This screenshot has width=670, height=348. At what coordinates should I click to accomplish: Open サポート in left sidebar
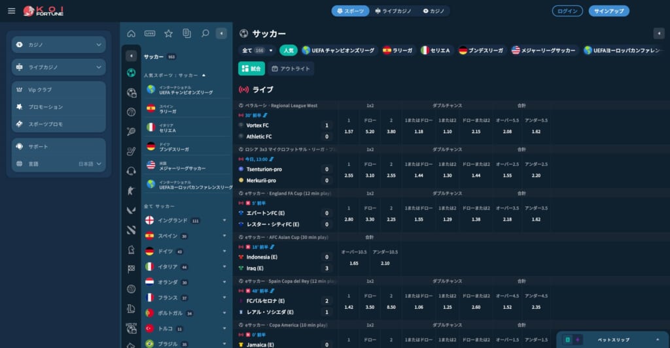point(59,146)
